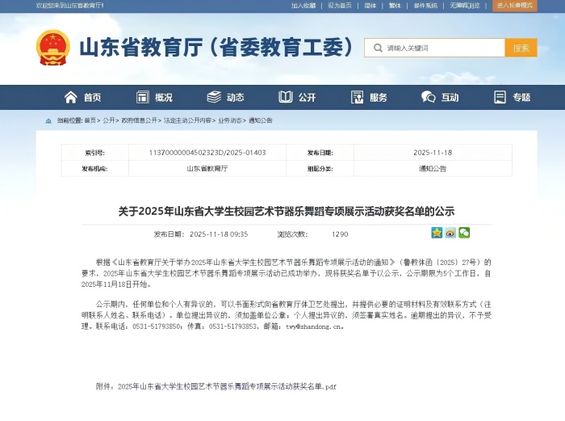
Task: Click the national emblem logo
Action: tap(53, 48)
